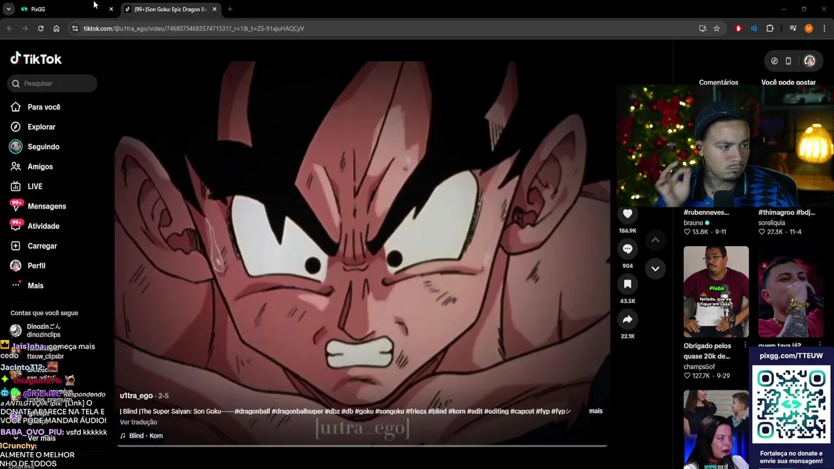The width and height of the screenshot is (834, 469).
Task: Open the soroliquia creator link
Action: [x=771, y=223]
